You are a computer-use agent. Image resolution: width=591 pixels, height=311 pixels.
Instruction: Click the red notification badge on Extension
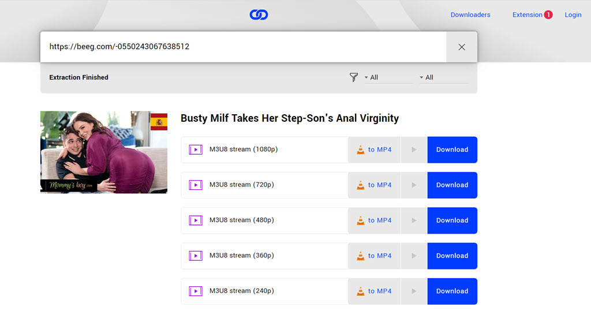pos(548,14)
